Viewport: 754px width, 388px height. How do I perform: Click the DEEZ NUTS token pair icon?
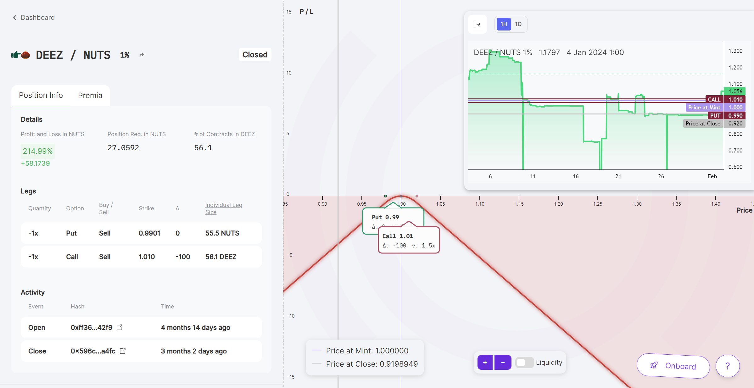pyautogui.click(x=20, y=55)
